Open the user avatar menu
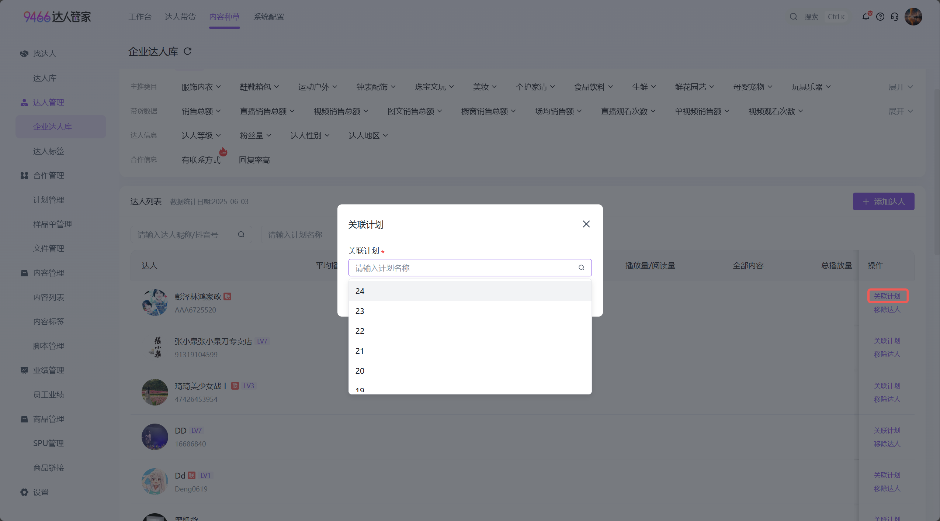Image resolution: width=940 pixels, height=521 pixels. tap(913, 17)
